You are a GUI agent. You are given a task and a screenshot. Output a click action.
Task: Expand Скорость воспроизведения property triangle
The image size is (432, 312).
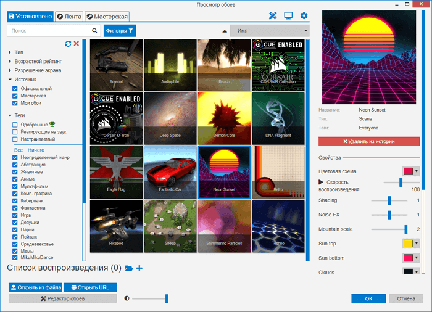click(321, 182)
